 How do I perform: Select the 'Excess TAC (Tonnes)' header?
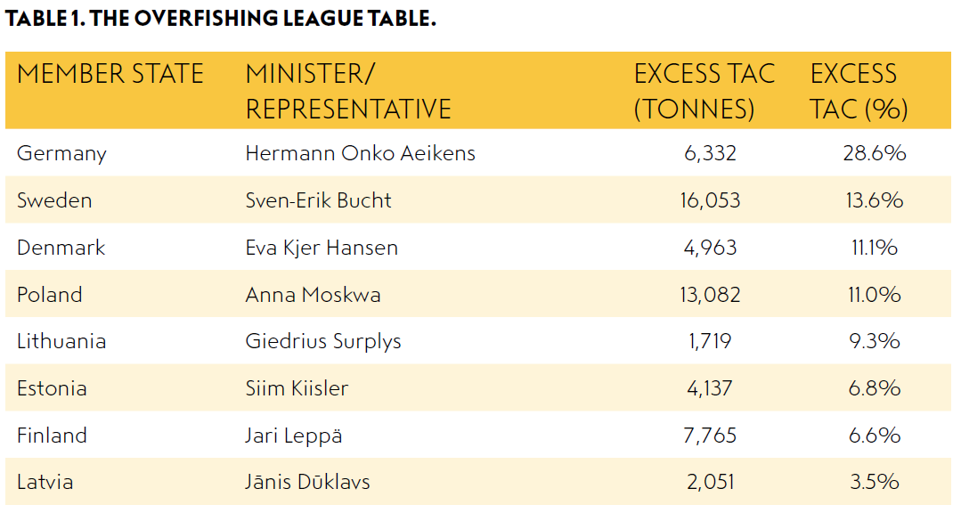[704, 91]
